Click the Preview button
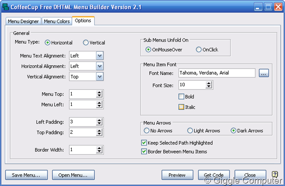The image size is (285, 186). 177,175
